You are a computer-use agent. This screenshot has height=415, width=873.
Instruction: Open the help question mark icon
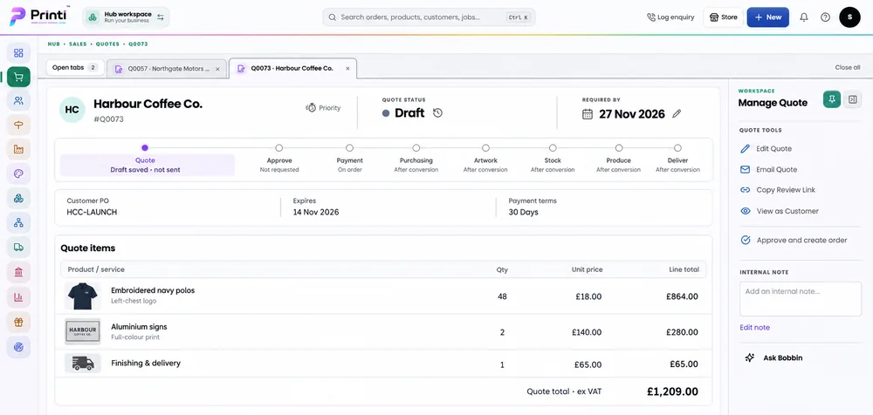[825, 17]
